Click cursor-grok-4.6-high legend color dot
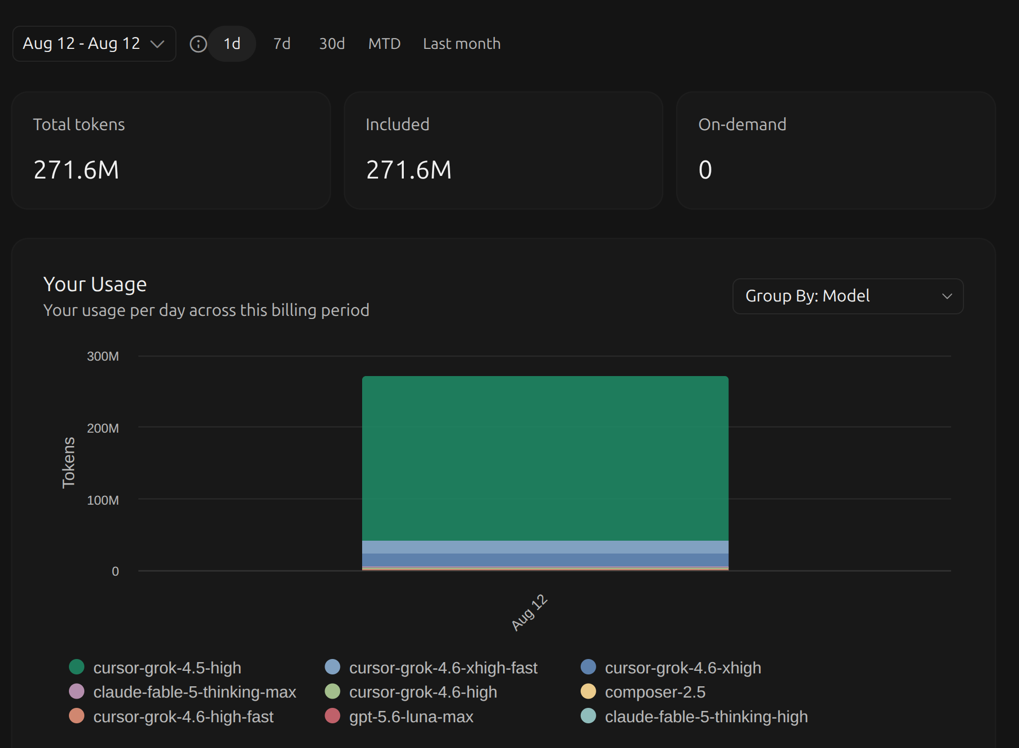Image resolution: width=1019 pixels, height=748 pixels. click(x=333, y=691)
